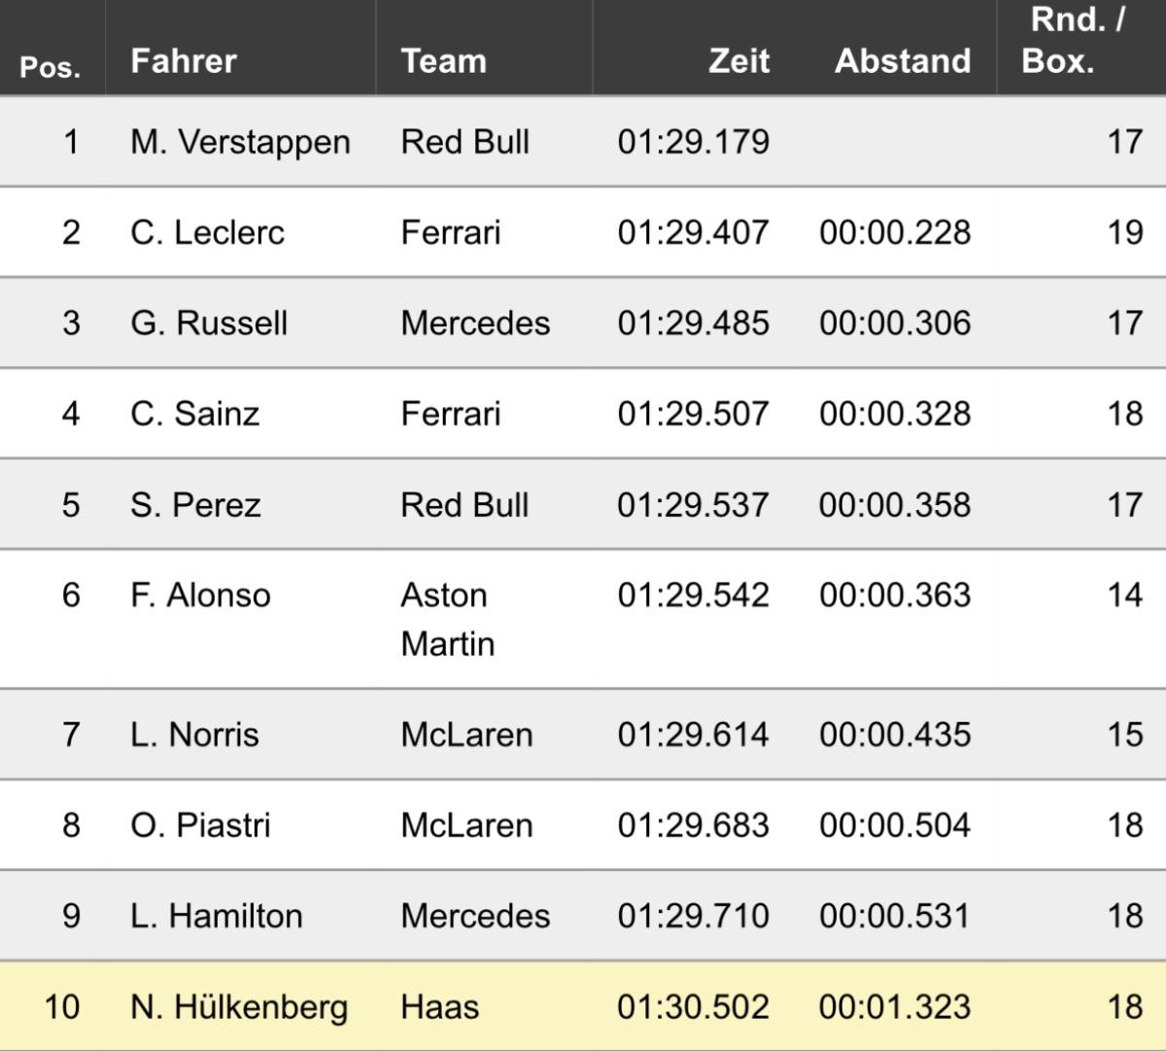This screenshot has width=1166, height=1051.
Task: Select driver L. Norris
Action: pyautogui.click(x=194, y=734)
